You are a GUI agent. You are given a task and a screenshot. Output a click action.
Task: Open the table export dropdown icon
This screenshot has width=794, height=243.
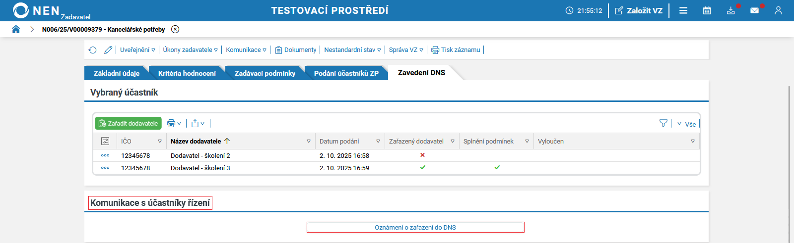coord(198,123)
